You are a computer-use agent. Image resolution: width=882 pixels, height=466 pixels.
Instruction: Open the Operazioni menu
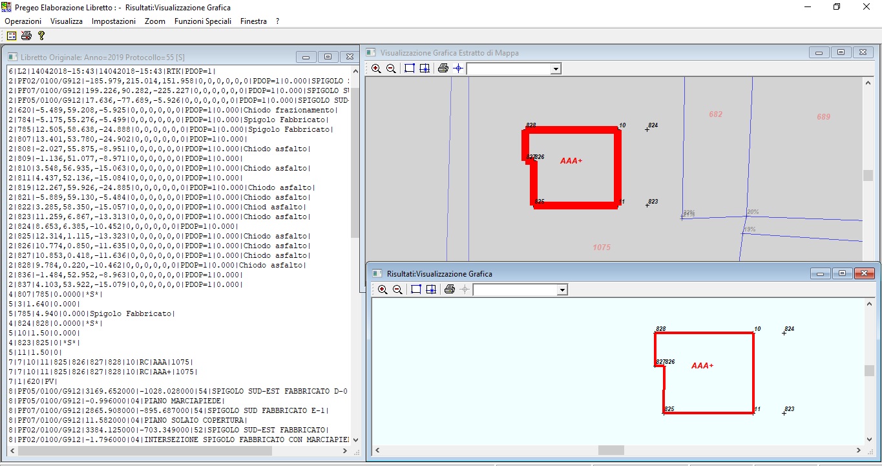click(x=23, y=21)
